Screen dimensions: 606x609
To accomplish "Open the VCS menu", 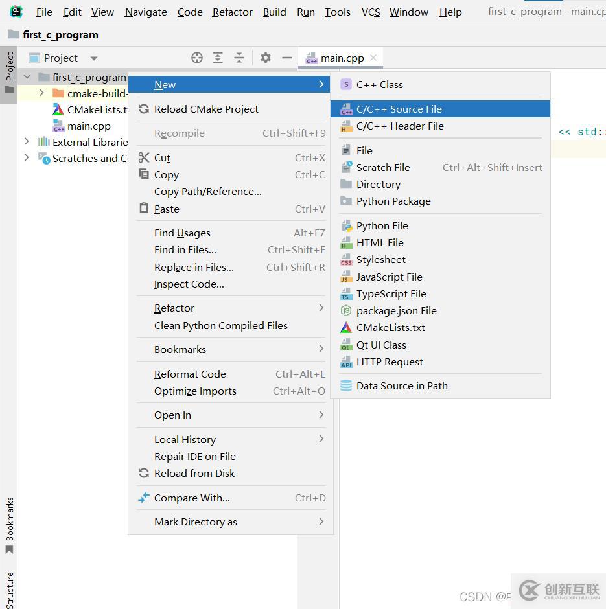I will pyautogui.click(x=371, y=12).
